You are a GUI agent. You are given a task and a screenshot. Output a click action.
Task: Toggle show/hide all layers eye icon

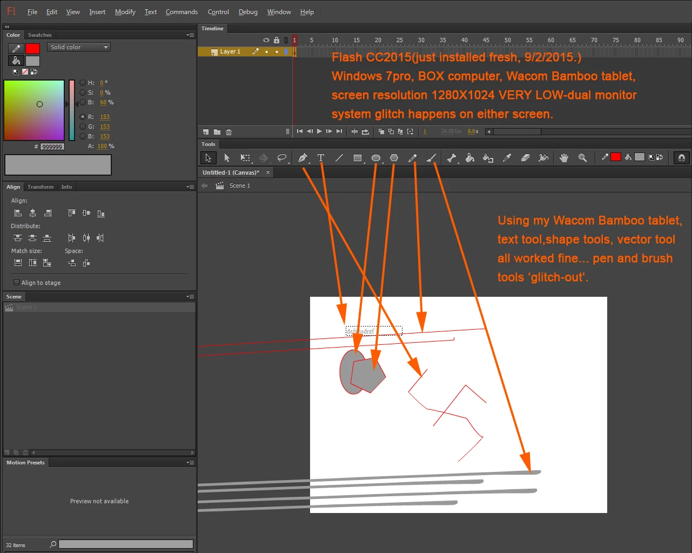click(x=266, y=40)
